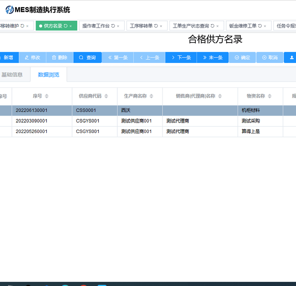The height and width of the screenshot is (286, 296).
Task: Refresh the 工单生产状态查询 tab
Action: [212, 26]
